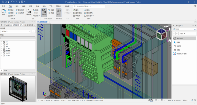This screenshot has width=197, height=105.
Task: Click the Measure (测量) tool
Action: 51,13
